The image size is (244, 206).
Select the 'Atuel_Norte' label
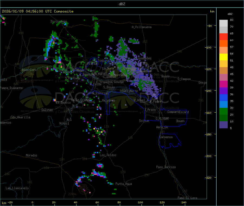[x=129, y=91]
